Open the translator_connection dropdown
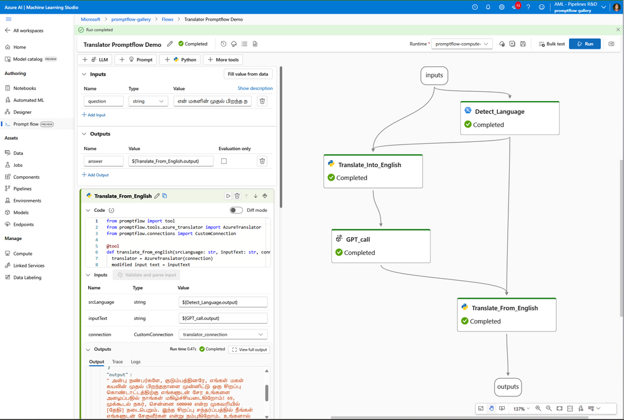Screen dimensions: 624x420 click(x=223, y=334)
